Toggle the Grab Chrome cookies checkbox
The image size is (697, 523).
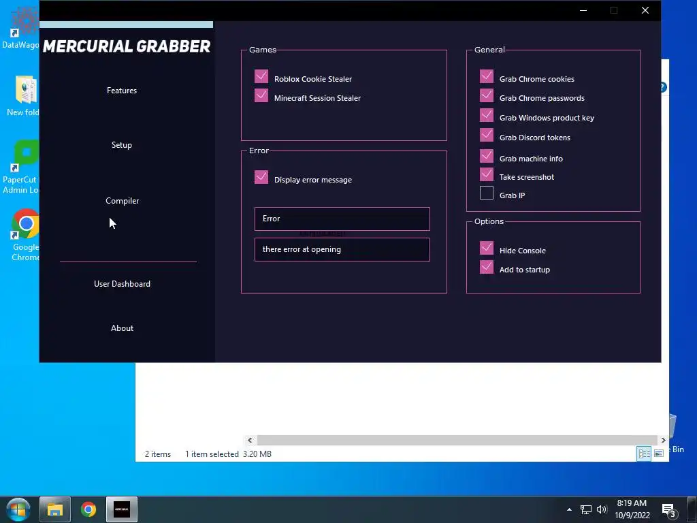(487, 76)
